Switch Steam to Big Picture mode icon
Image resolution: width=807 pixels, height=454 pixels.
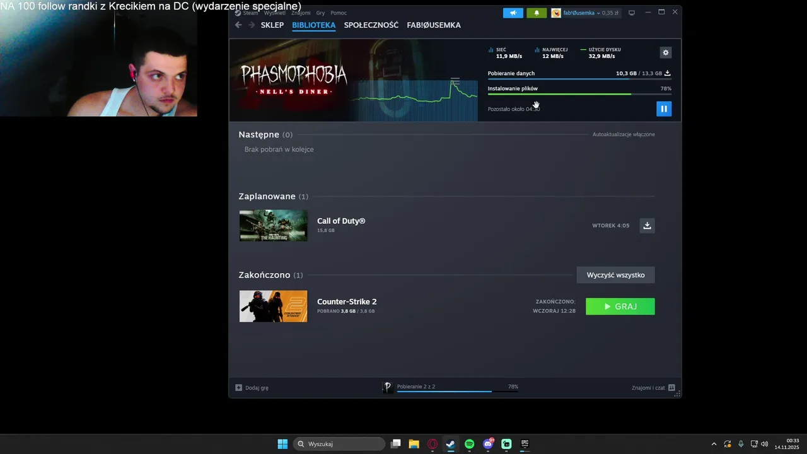click(632, 13)
